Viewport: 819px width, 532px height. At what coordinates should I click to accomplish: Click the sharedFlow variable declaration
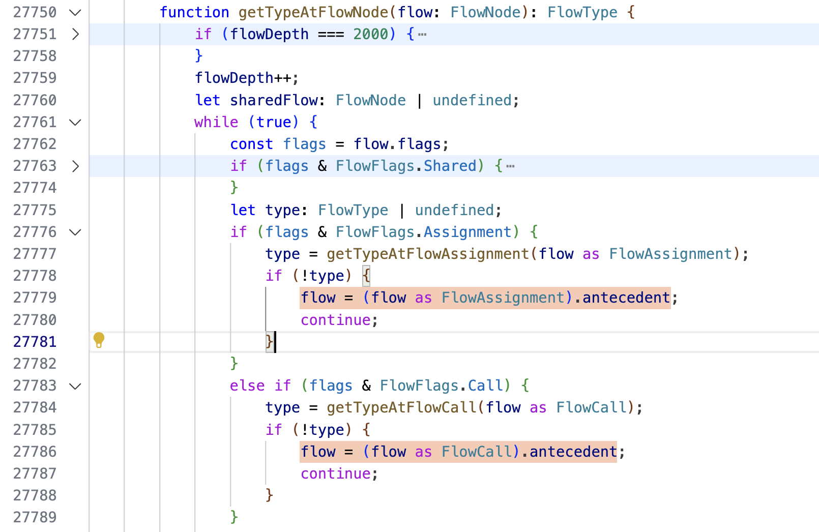coord(275,100)
